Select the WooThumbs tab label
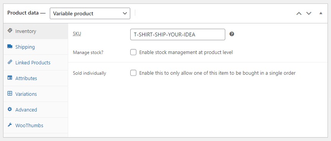Image resolution: width=331 pixels, height=141 pixels. coord(29,125)
